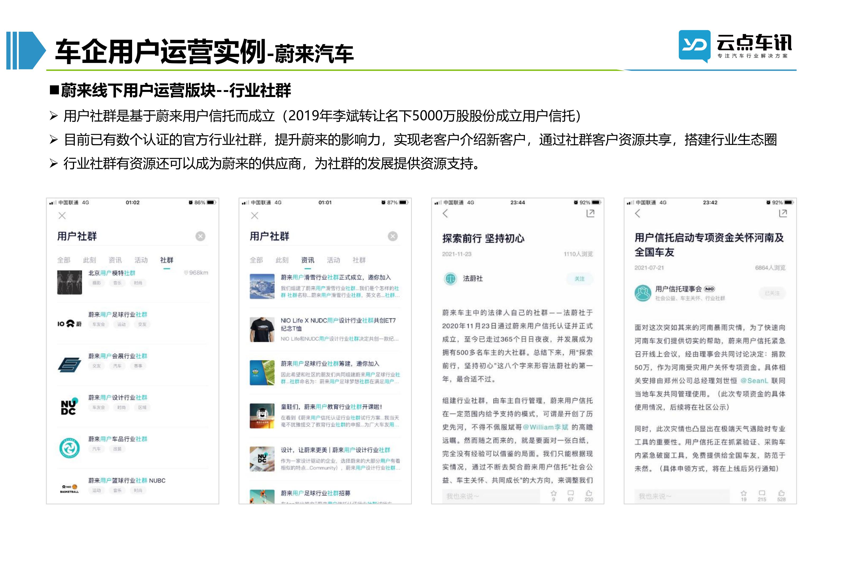Screen dimensions: 843x562
Task: Clear search field in first 用户社群 screen
Action: 200,236
